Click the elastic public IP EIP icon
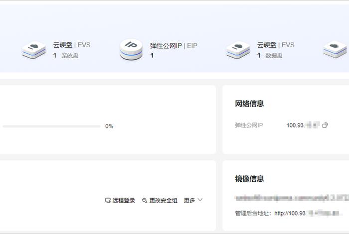The width and height of the screenshot is (349, 234). click(131, 49)
